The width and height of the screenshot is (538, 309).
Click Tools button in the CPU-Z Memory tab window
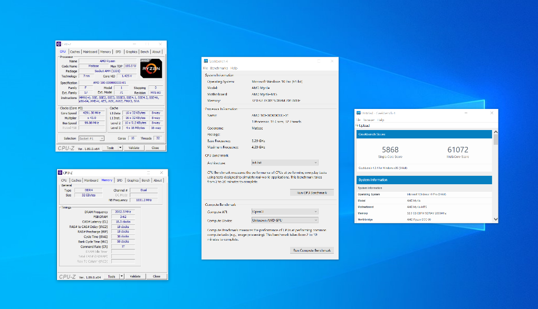111,276
